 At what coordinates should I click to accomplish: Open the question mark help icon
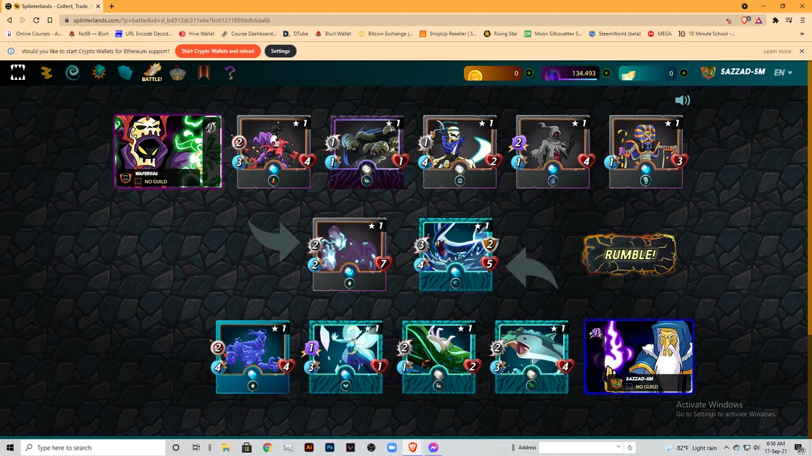(x=230, y=73)
